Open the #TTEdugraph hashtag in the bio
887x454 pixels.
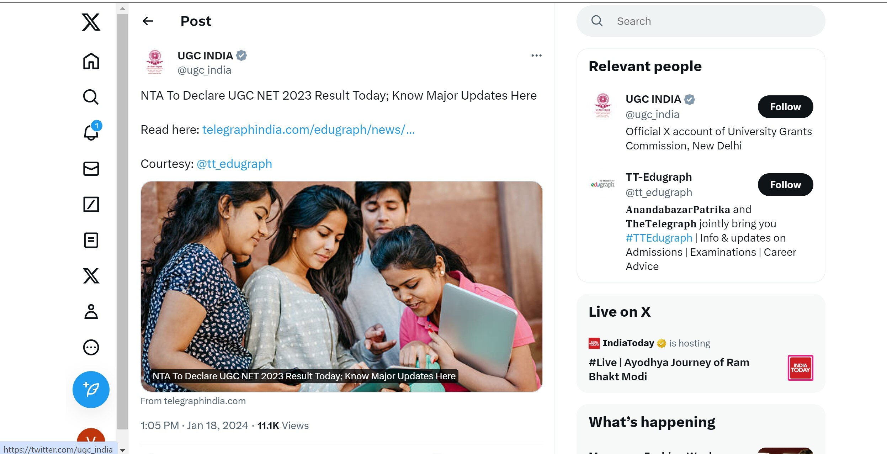[x=659, y=238]
